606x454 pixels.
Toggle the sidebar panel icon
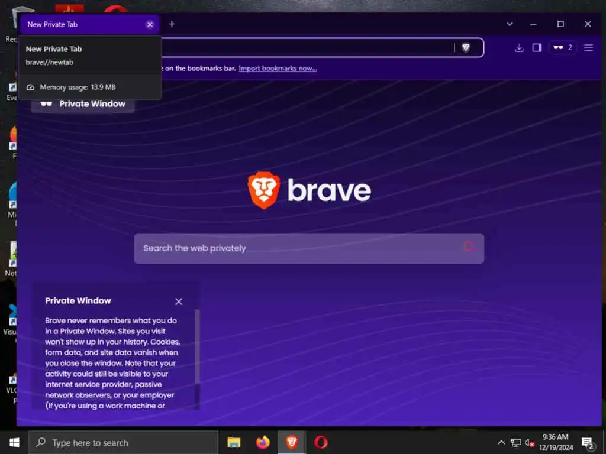point(537,47)
